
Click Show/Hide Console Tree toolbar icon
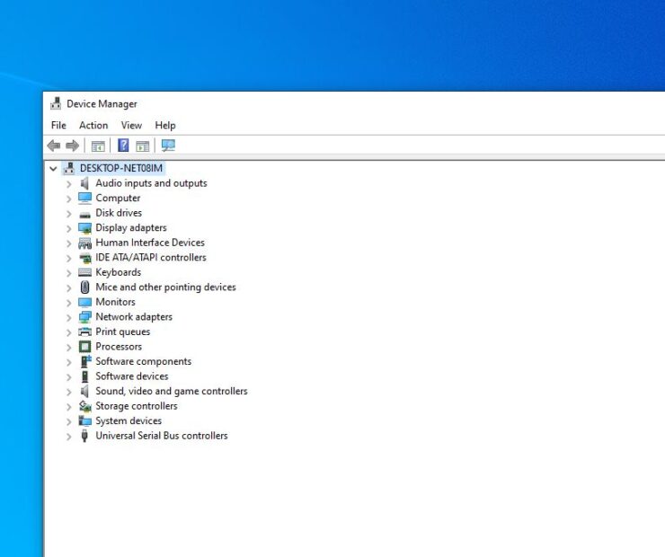click(x=98, y=146)
